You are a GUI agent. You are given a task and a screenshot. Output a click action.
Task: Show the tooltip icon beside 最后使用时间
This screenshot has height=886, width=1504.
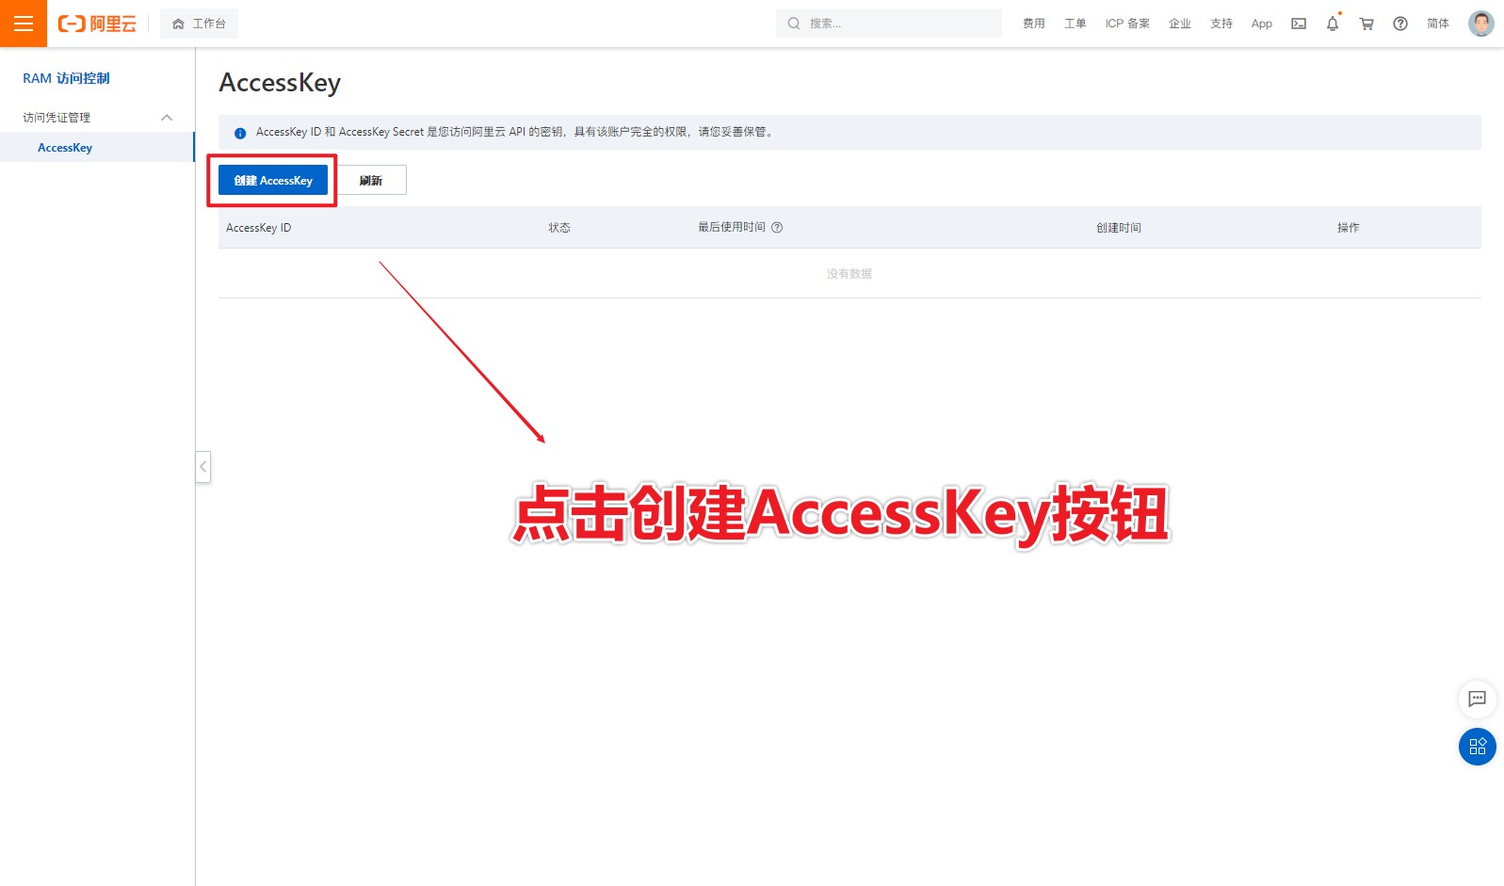pos(777,227)
